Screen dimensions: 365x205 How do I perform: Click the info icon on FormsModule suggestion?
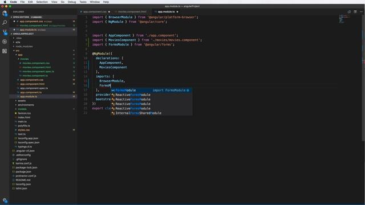tap(188, 90)
